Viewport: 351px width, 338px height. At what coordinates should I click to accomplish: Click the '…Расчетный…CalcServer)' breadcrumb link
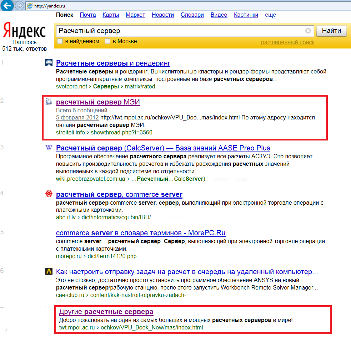168,179
